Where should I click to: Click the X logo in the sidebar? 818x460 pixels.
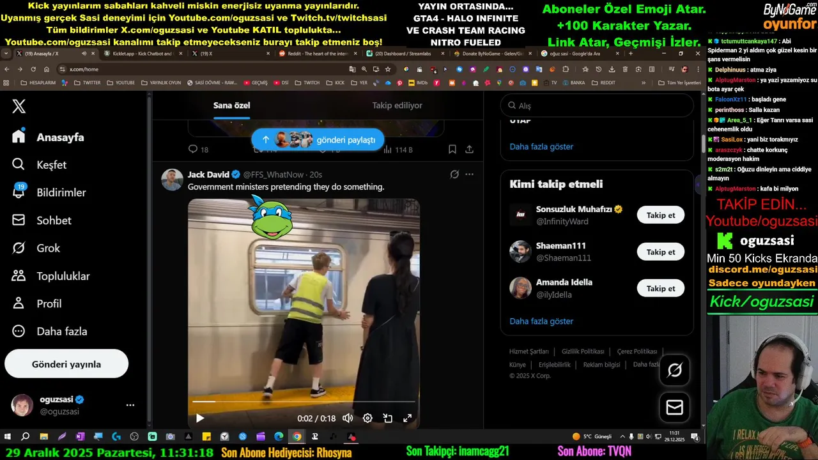click(x=19, y=107)
